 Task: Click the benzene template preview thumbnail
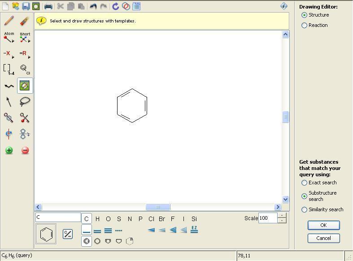pyautogui.click(x=46, y=234)
